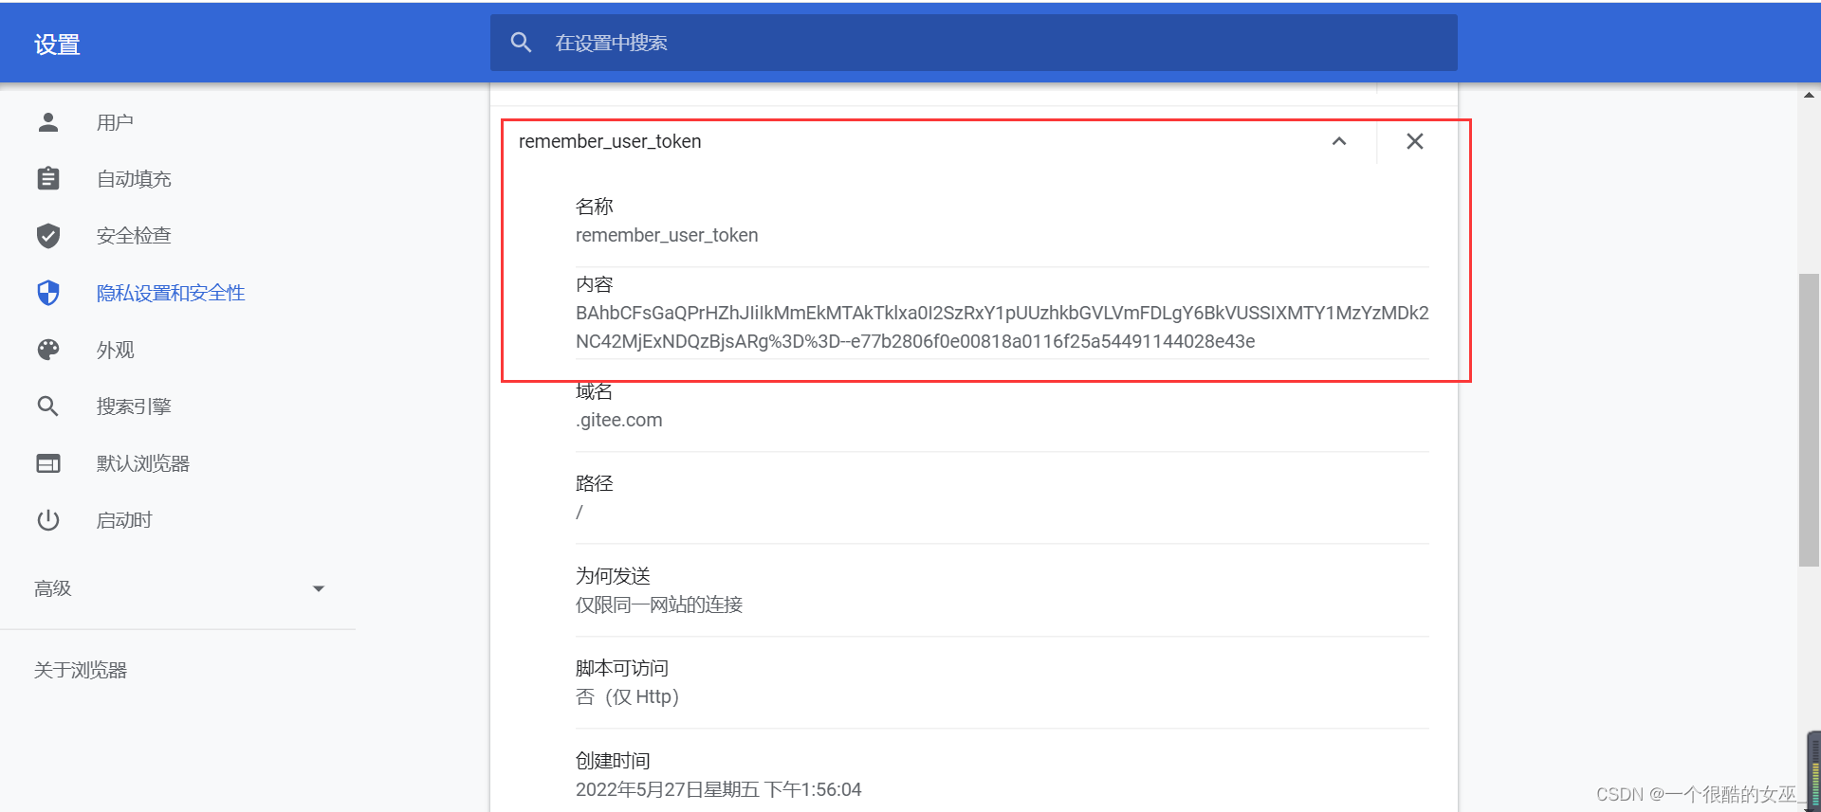The width and height of the screenshot is (1821, 812).
Task: Delete the remember_user_token cookie with X
Action: tap(1415, 141)
